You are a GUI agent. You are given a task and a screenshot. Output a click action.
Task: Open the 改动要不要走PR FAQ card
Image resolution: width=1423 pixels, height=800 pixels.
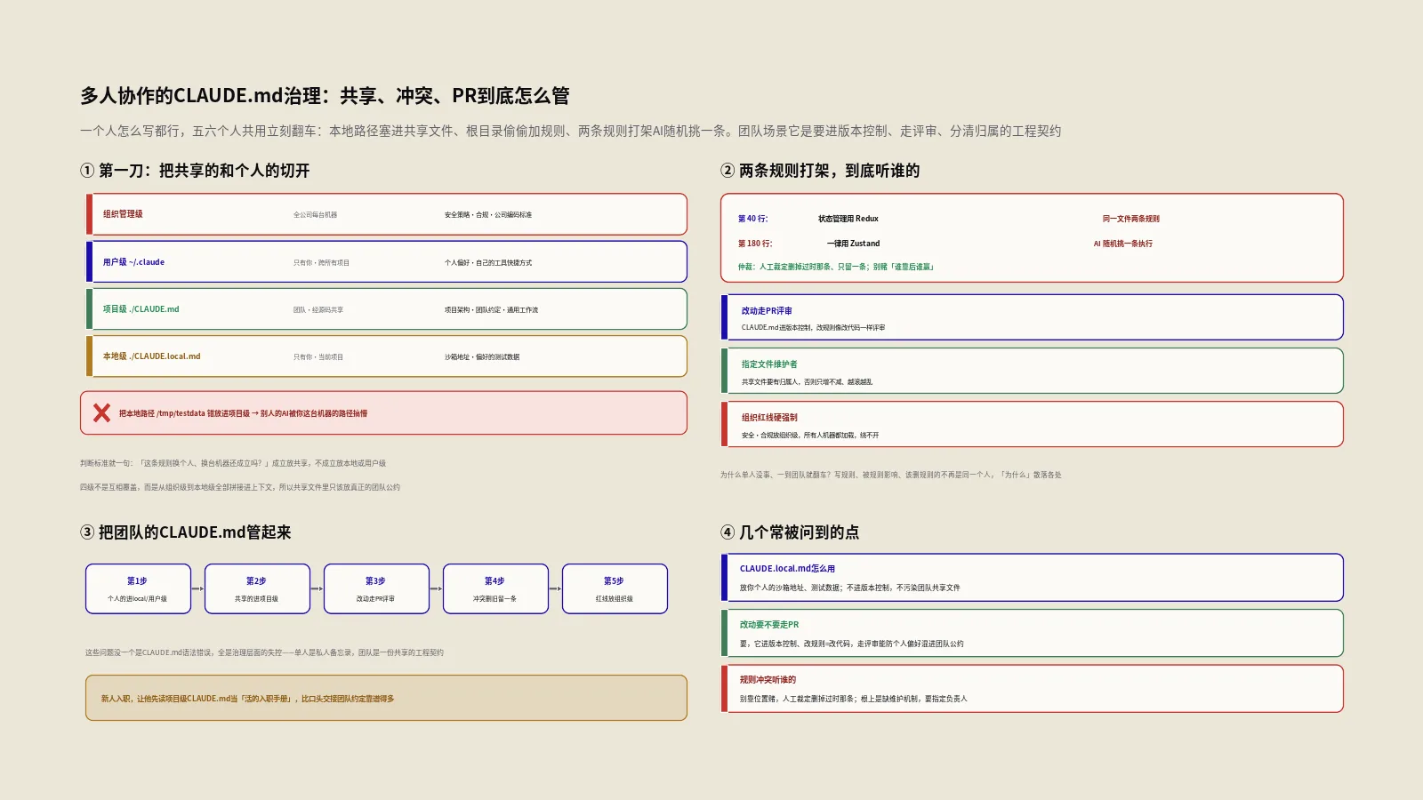tap(1032, 633)
